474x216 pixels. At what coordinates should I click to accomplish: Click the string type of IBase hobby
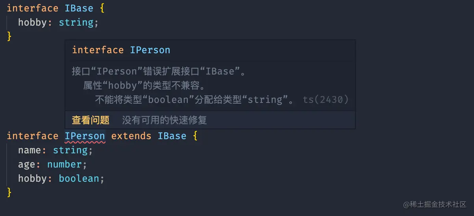[x=76, y=22]
